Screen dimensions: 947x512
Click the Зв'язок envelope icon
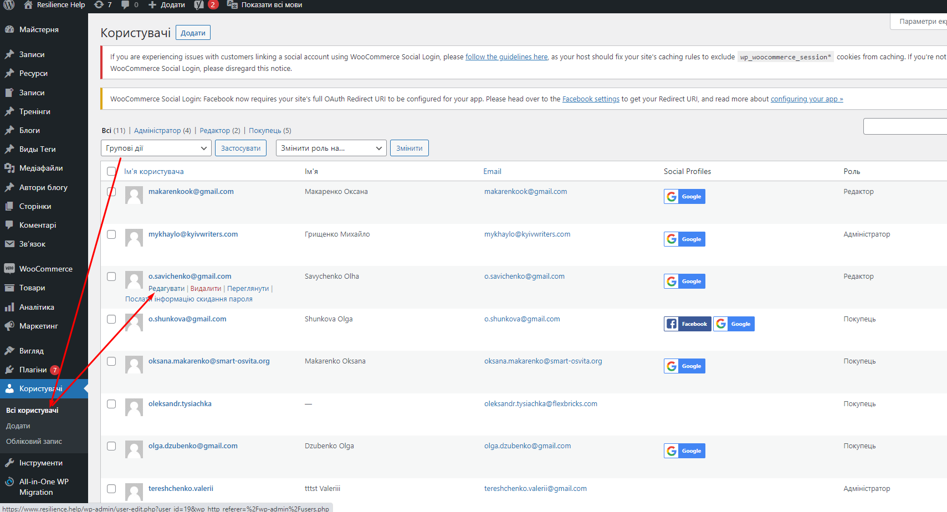pyautogui.click(x=9, y=244)
